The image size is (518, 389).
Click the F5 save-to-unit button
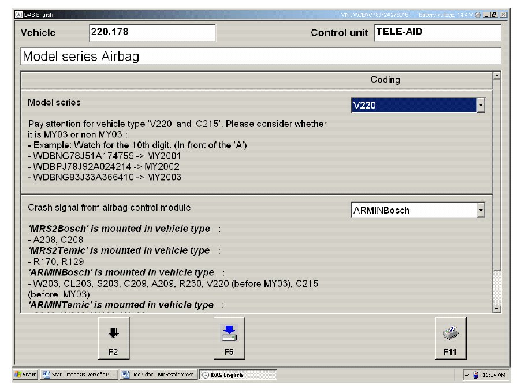pyautogui.click(x=229, y=338)
